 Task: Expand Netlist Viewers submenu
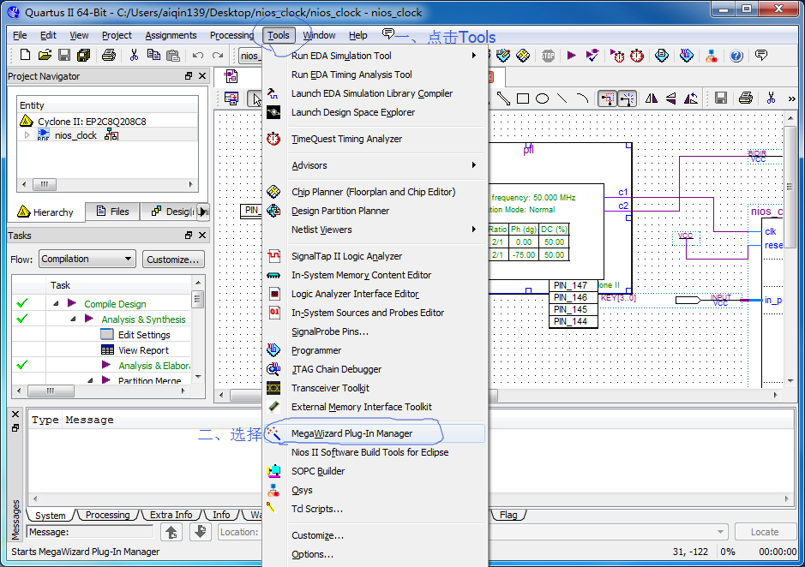click(x=473, y=230)
